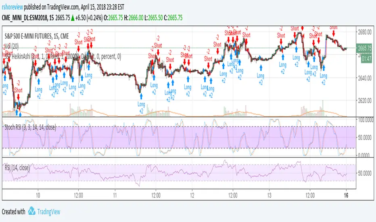
Task: Click the 100.0000 level on Stoch RSI axis
Action: (366, 119)
